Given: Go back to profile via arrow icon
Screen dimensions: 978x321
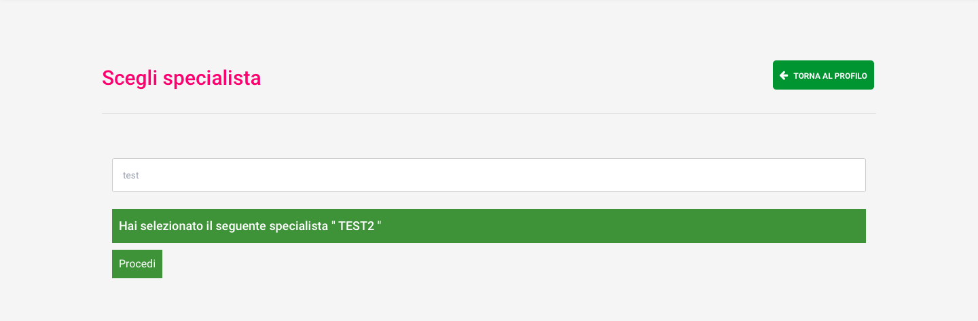Looking at the screenshot, I should [x=784, y=75].
